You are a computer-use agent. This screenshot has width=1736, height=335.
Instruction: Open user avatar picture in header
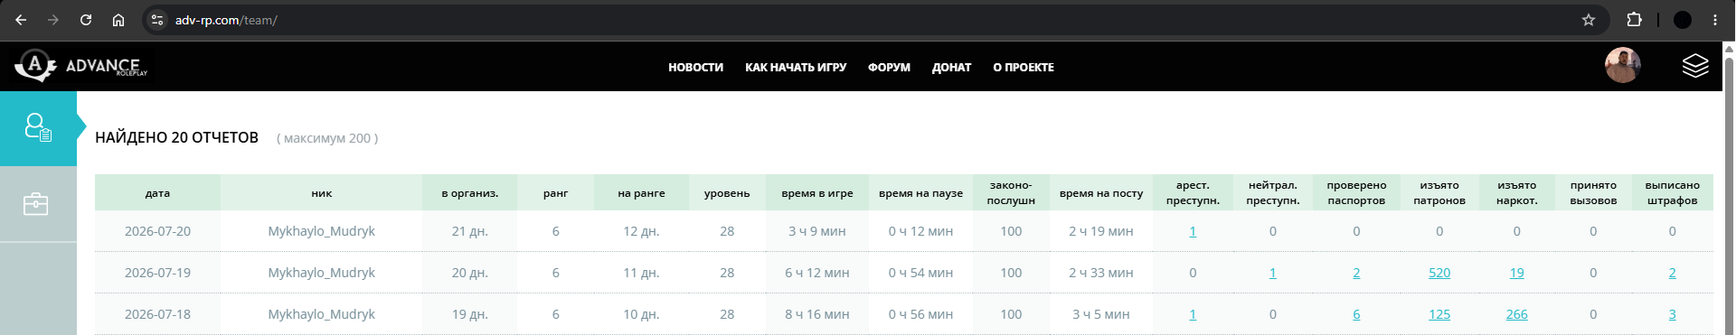coord(1622,66)
